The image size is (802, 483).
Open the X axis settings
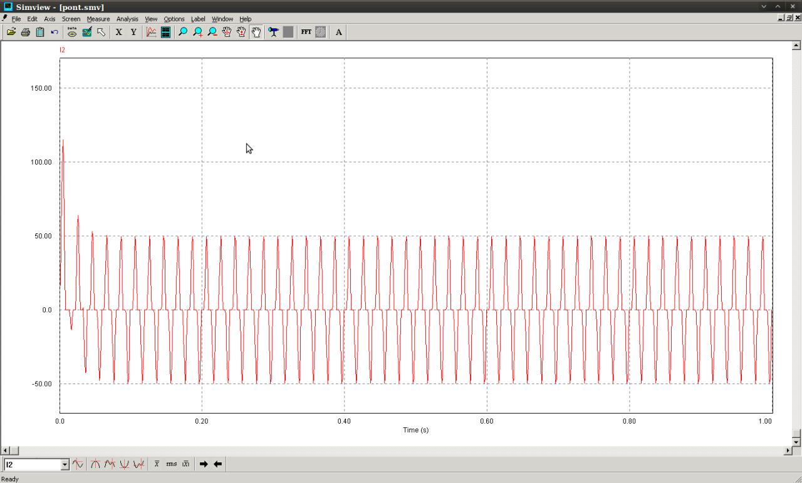[x=118, y=32]
